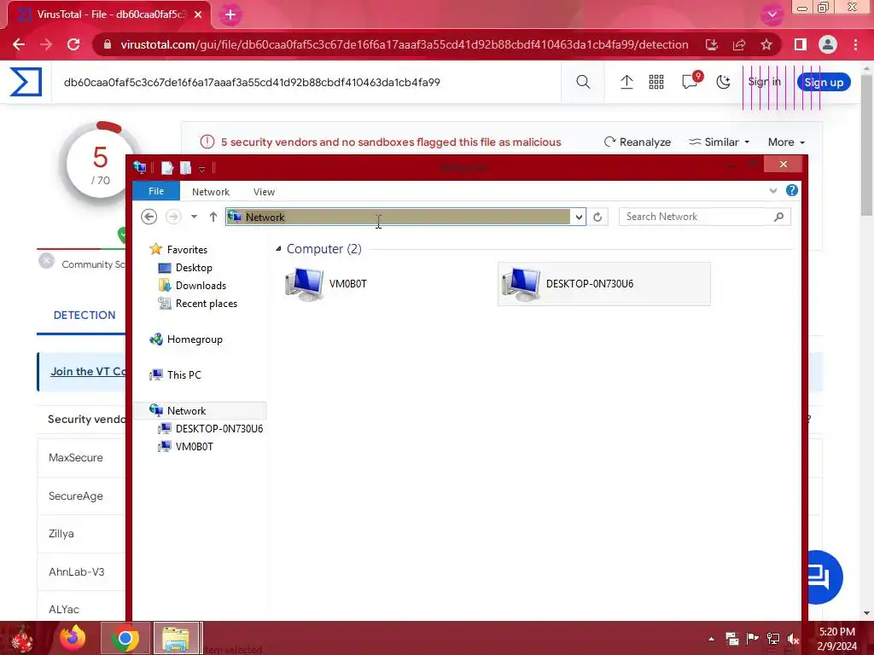Open Firefox from the taskbar
The height and width of the screenshot is (655, 874).
click(73, 638)
